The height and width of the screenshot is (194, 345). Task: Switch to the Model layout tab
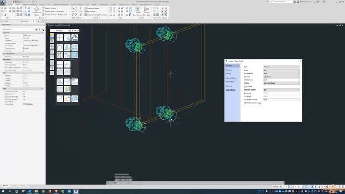(x=5, y=186)
